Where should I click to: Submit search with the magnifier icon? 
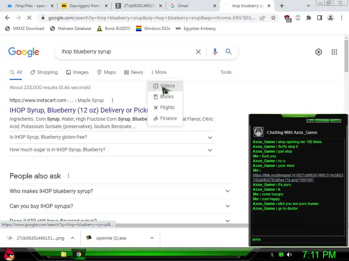coord(228,52)
